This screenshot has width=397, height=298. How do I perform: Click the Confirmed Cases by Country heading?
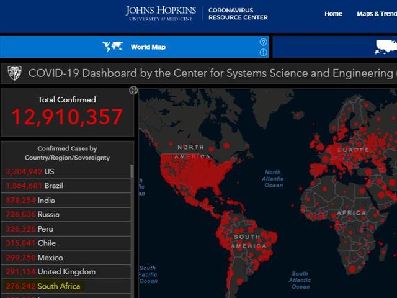[x=67, y=153]
